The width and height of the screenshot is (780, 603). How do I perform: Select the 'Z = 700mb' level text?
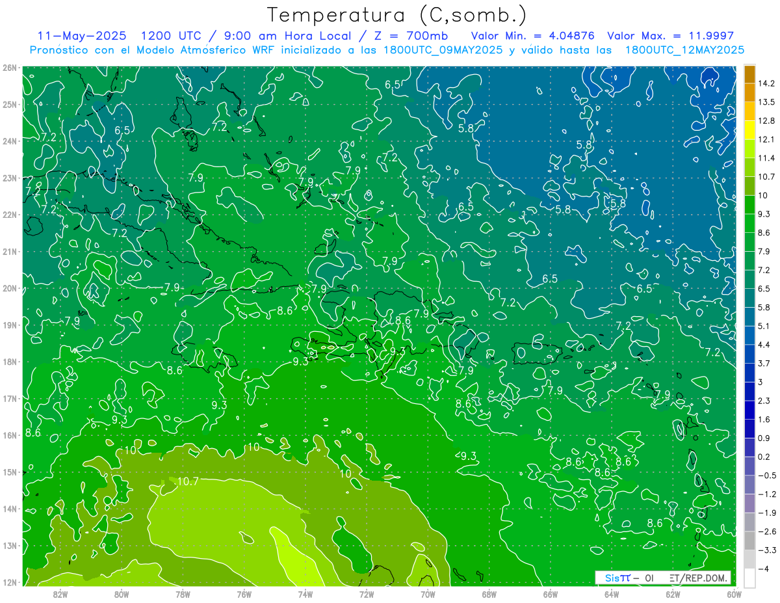point(412,36)
